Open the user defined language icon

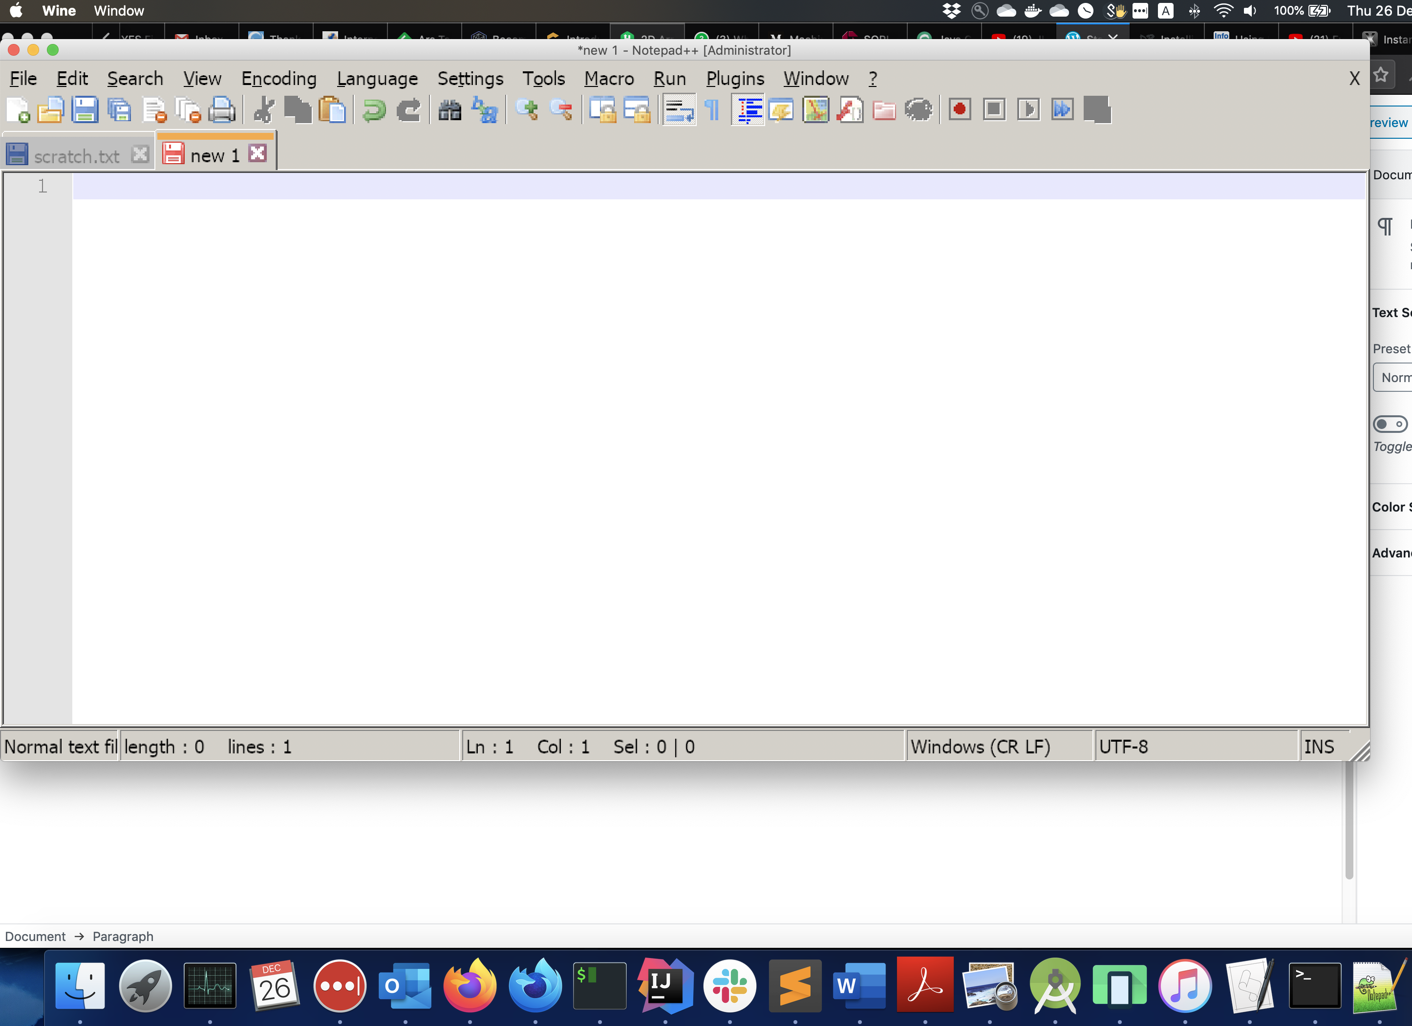[781, 110]
